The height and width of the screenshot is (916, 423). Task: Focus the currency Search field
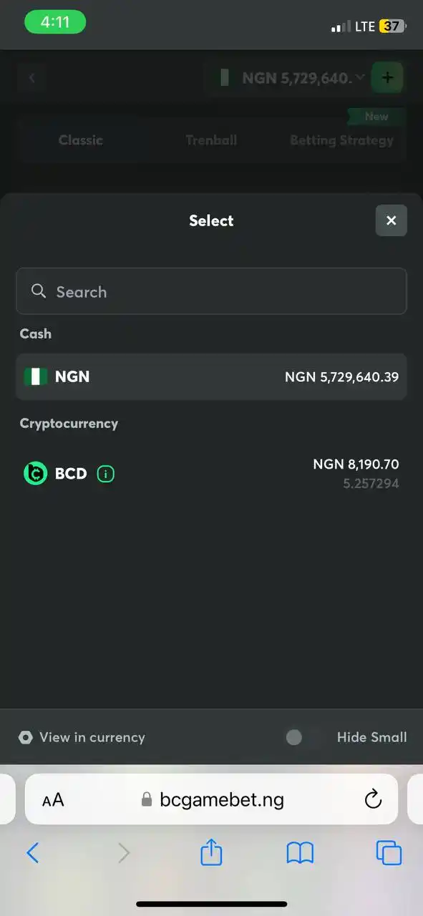(211, 291)
